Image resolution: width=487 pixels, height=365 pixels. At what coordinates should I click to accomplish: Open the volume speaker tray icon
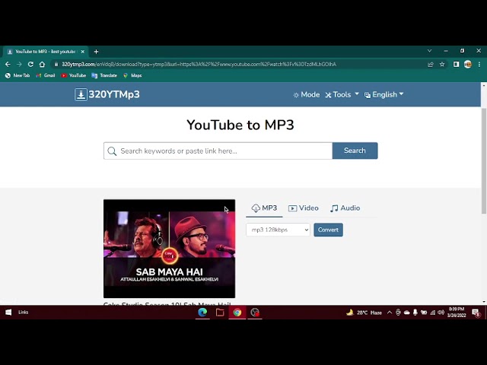click(x=441, y=313)
